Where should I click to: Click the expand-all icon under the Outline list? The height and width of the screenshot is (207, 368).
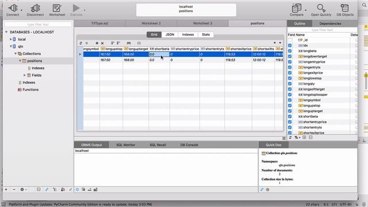[304, 137]
